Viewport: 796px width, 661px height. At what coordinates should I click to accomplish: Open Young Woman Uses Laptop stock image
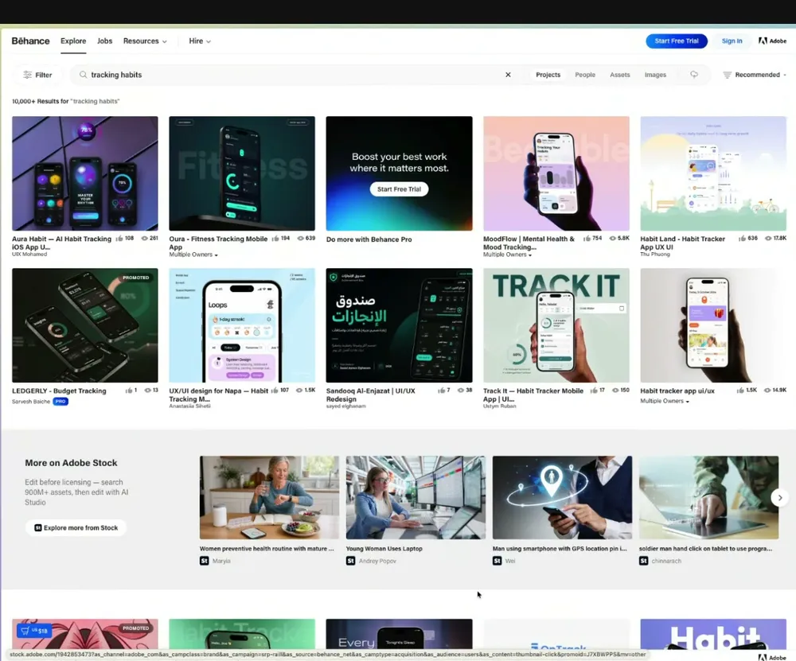tap(416, 498)
